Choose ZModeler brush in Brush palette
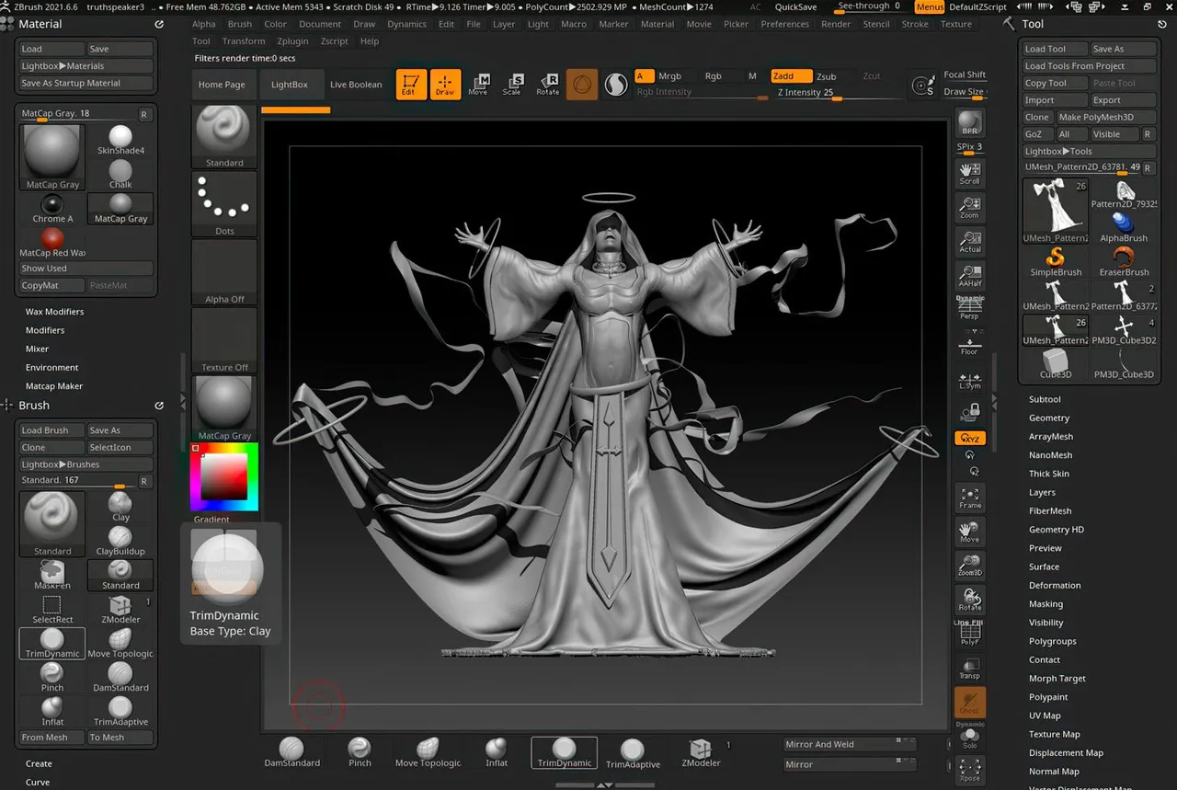The height and width of the screenshot is (790, 1177). (120, 609)
